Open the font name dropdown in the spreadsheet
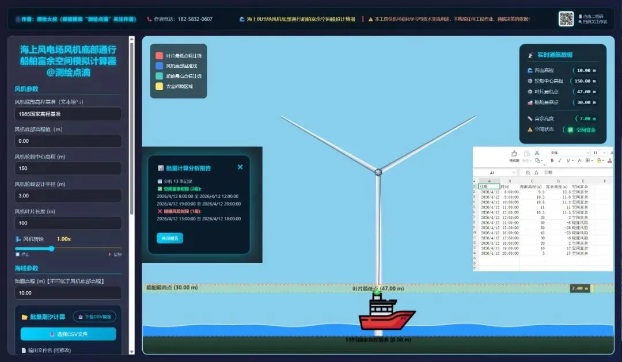Screen dimensions: 622x362 pos(588,153)
